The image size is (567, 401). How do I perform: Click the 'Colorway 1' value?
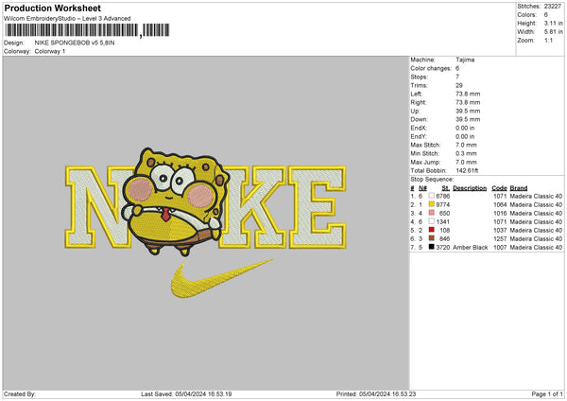tap(50, 51)
